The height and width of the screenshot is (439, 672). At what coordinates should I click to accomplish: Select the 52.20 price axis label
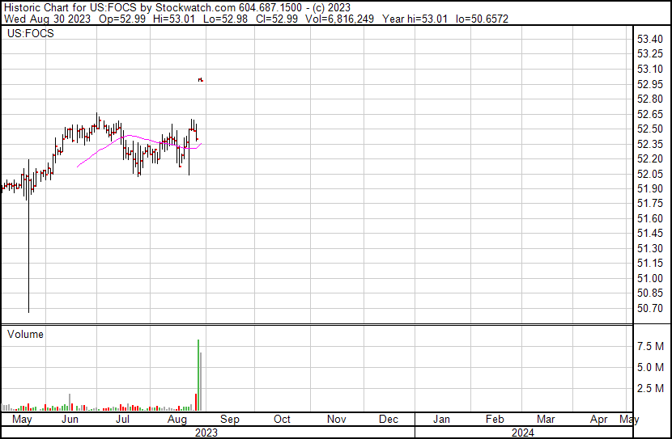click(x=649, y=158)
